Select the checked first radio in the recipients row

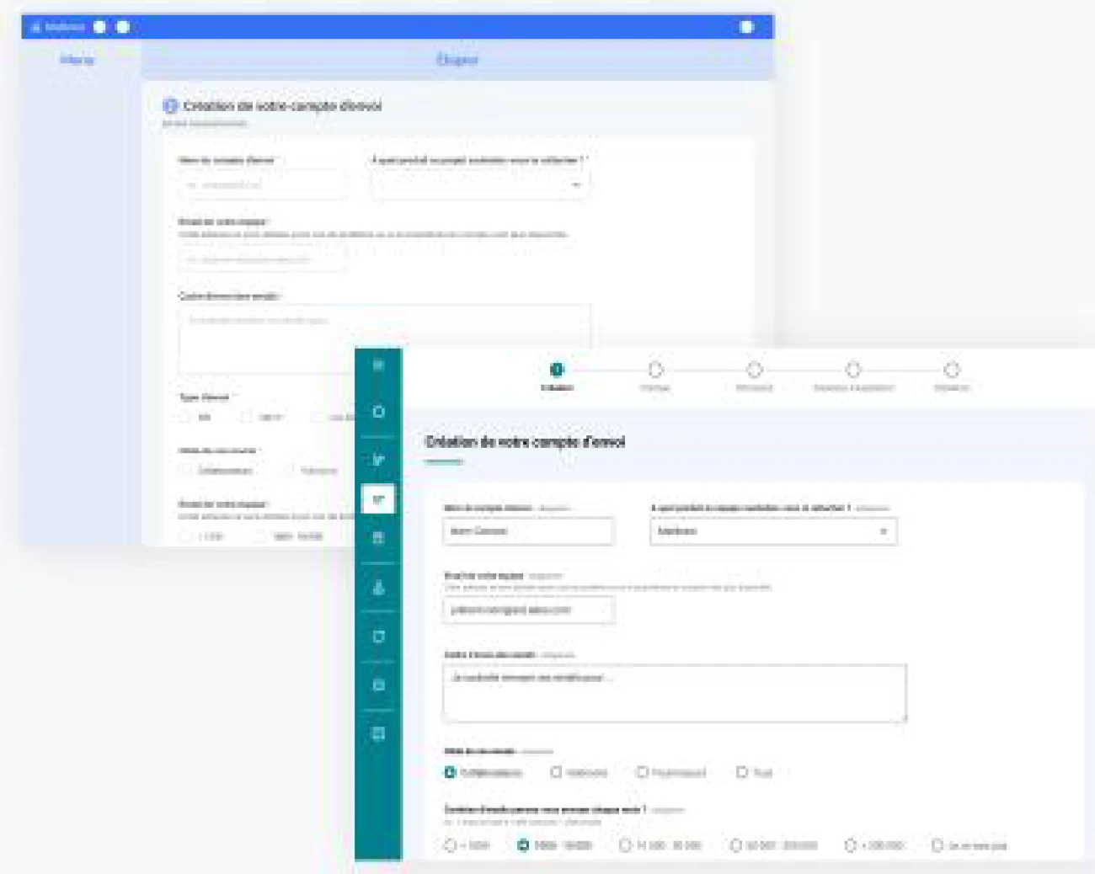pyautogui.click(x=450, y=772)
